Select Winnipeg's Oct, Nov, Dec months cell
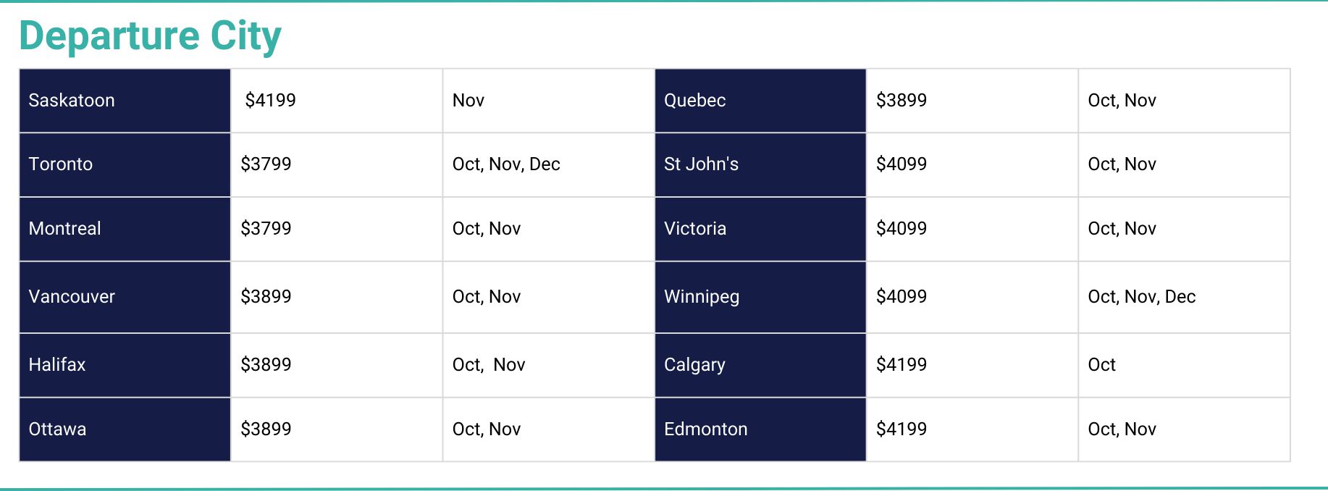 click(1185, 297)
